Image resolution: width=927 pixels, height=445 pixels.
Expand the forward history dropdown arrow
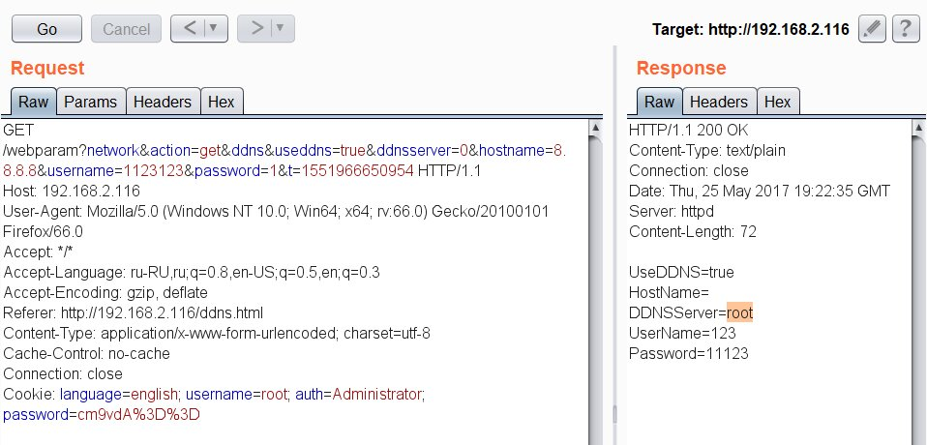(x=282, y=28)
